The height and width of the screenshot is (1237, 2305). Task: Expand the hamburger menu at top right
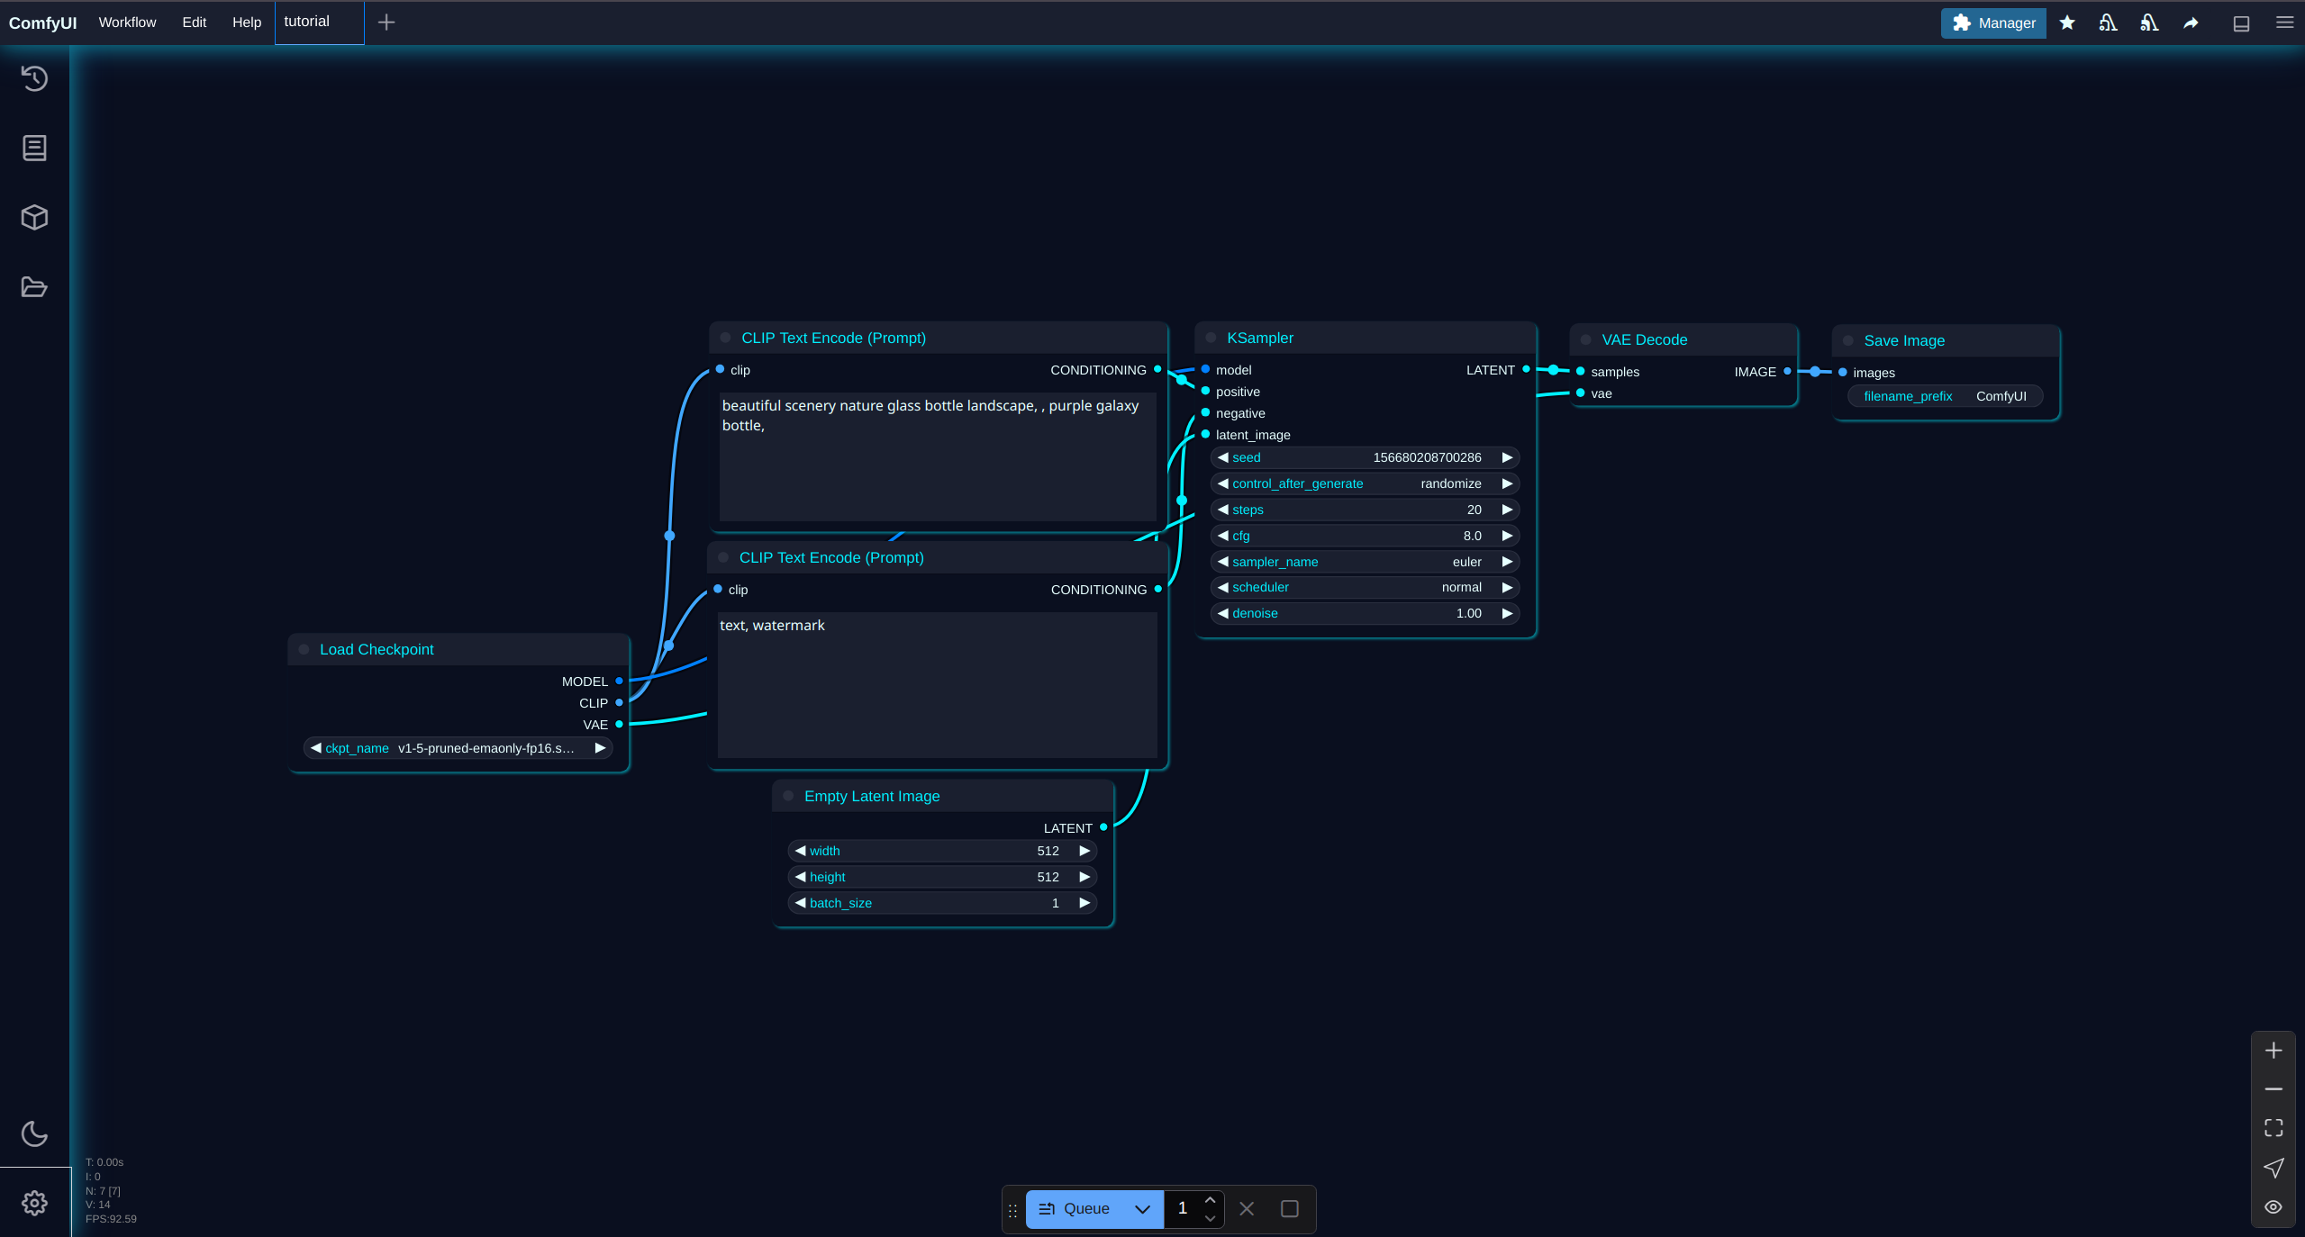pyautogui.click(x=2285, y=23)
